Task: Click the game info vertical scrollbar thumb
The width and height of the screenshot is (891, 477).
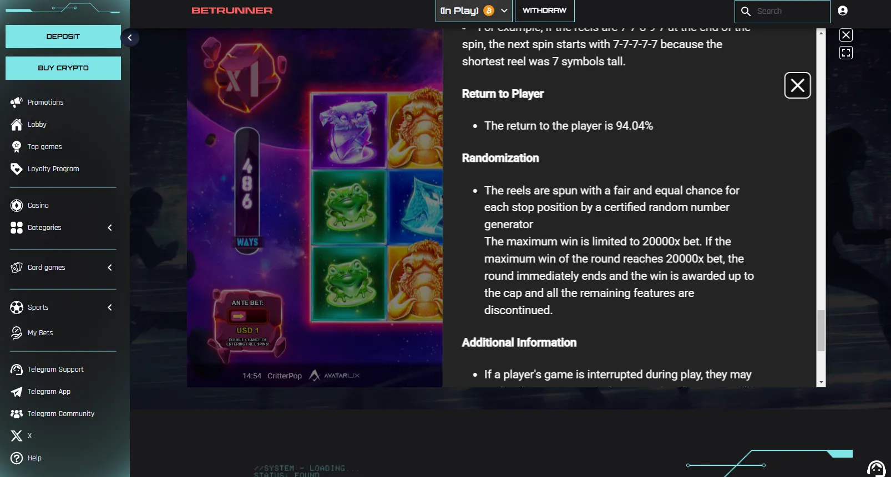Action: coord(821,331)
